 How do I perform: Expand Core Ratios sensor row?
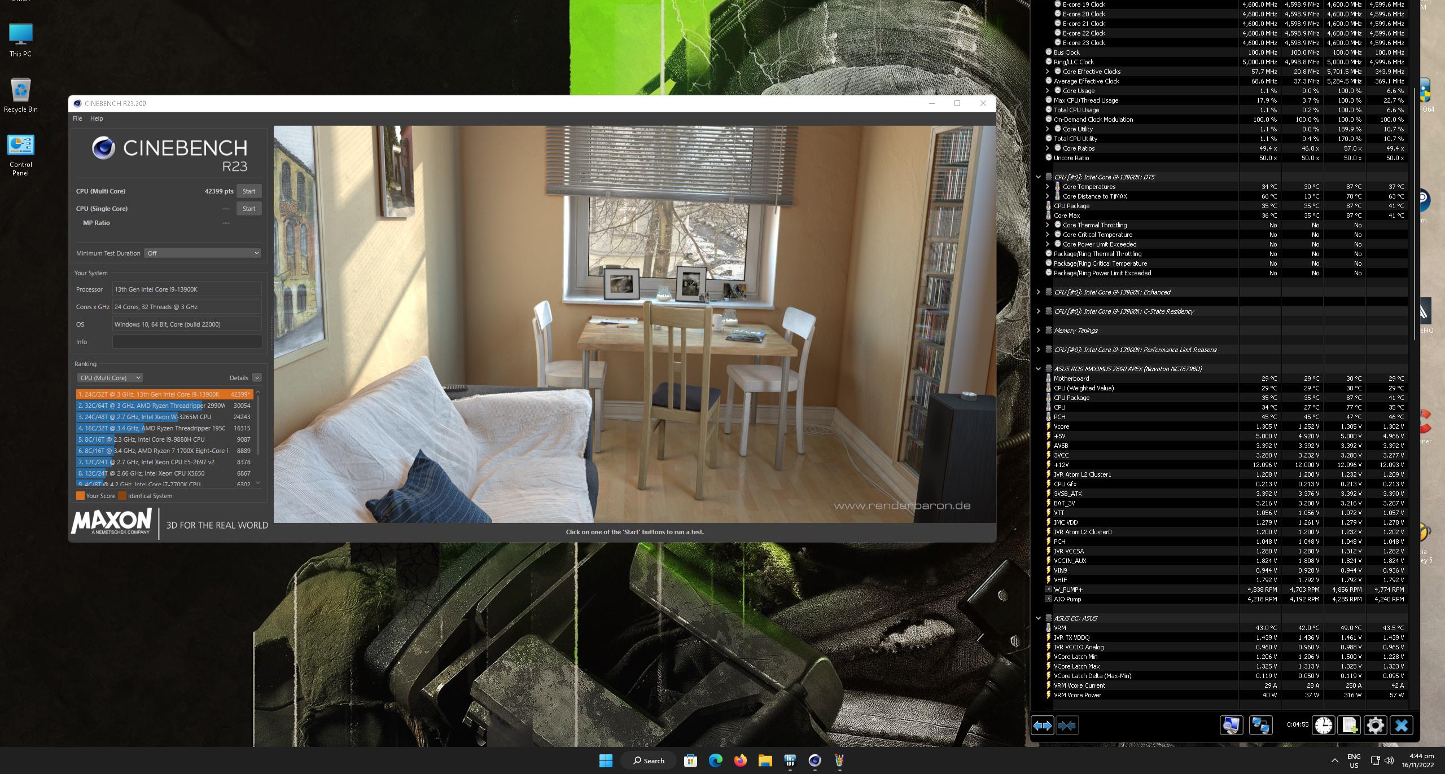(x=1048, y=148)
